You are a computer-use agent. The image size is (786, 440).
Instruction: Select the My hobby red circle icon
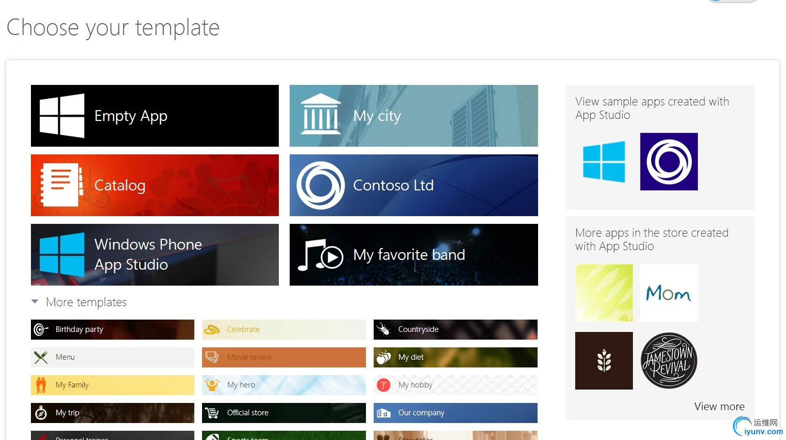point(383,385)
